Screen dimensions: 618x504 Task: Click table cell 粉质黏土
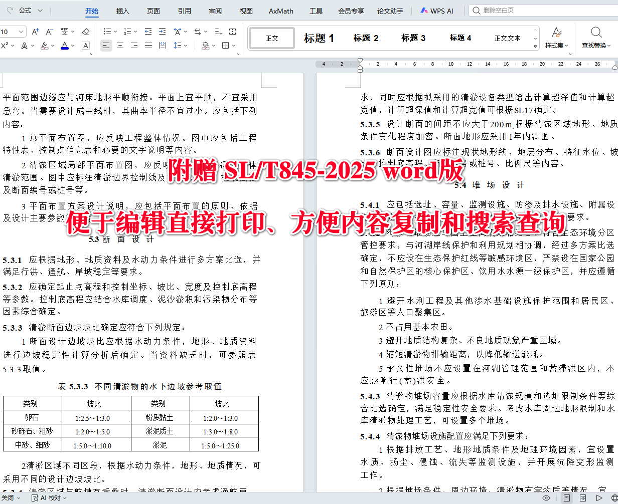click(x=160, y=417)
